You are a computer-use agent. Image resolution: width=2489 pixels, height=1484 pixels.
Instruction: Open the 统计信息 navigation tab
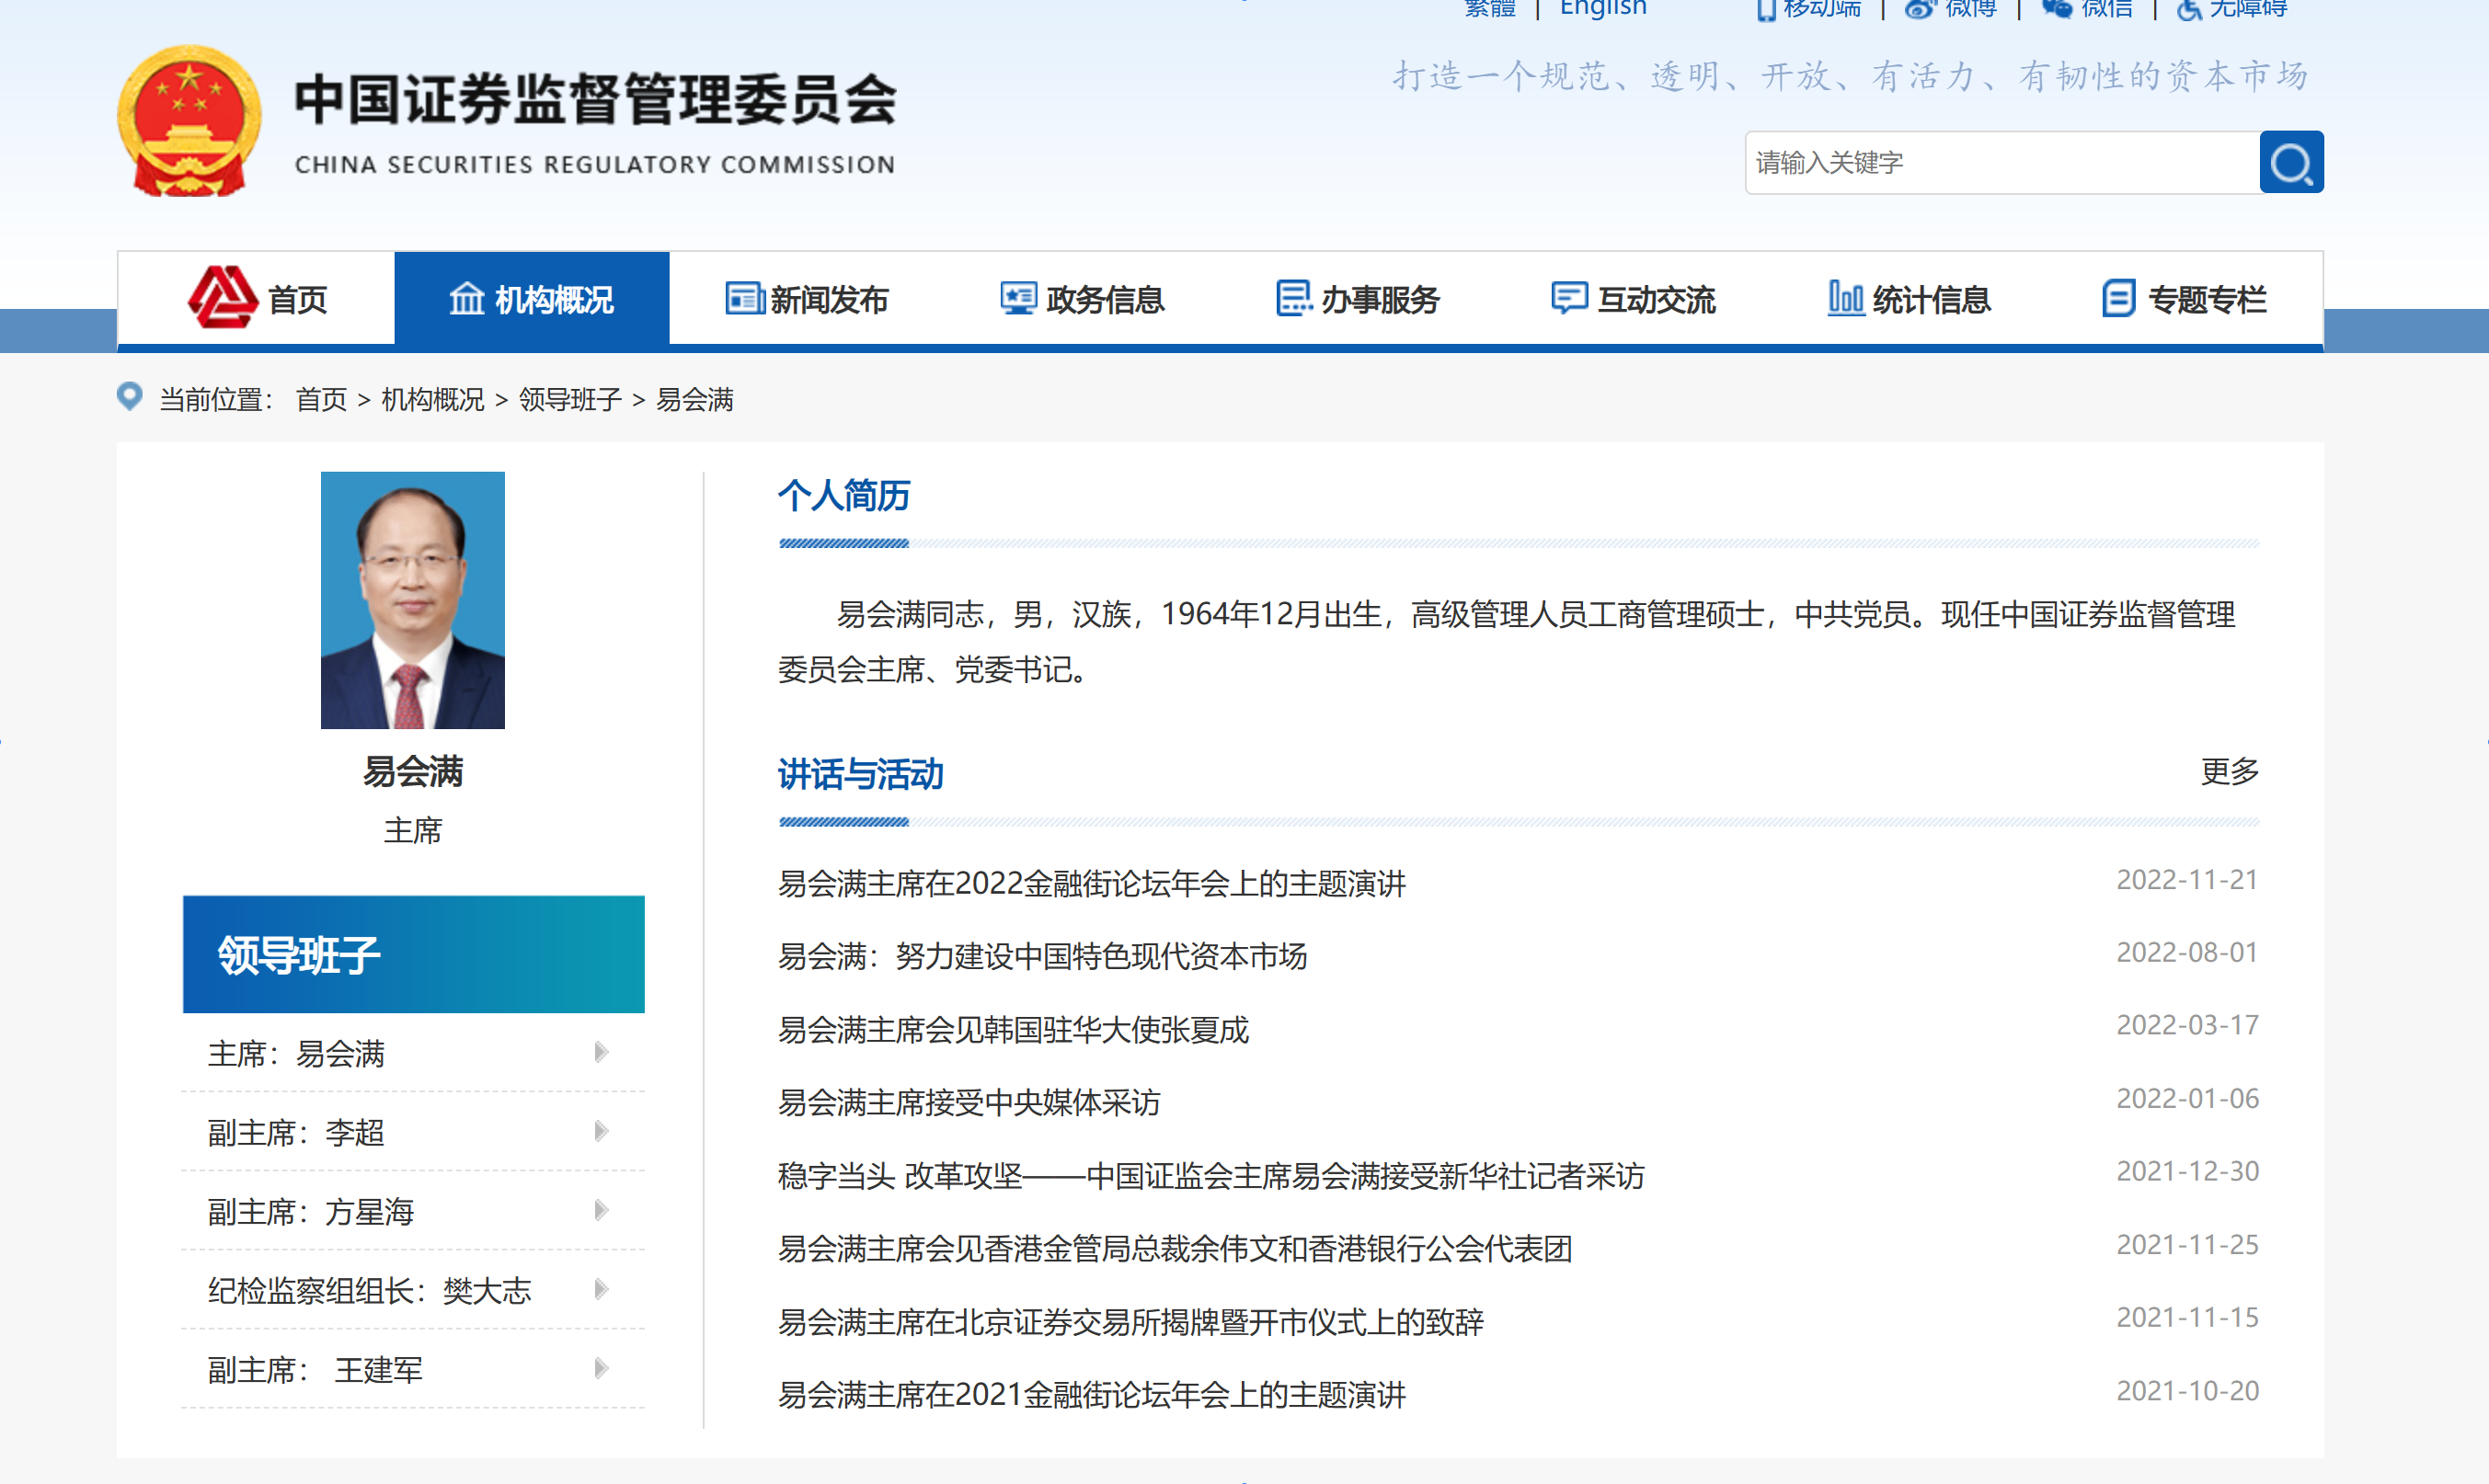1910,298
